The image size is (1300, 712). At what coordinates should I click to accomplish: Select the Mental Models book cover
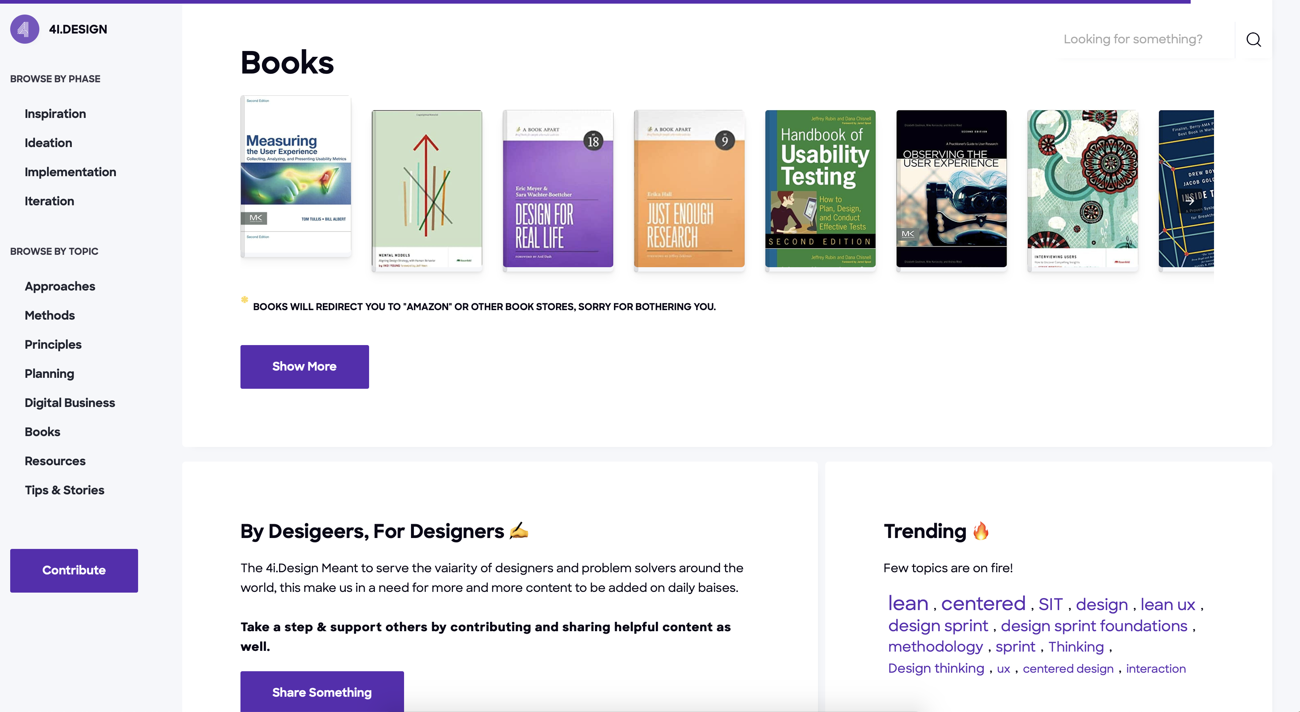click(x=427, y=189)
